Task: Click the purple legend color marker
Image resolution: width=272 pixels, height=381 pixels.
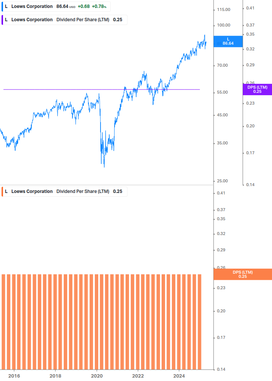Action: pyautogui.click(x=2, y=20)
